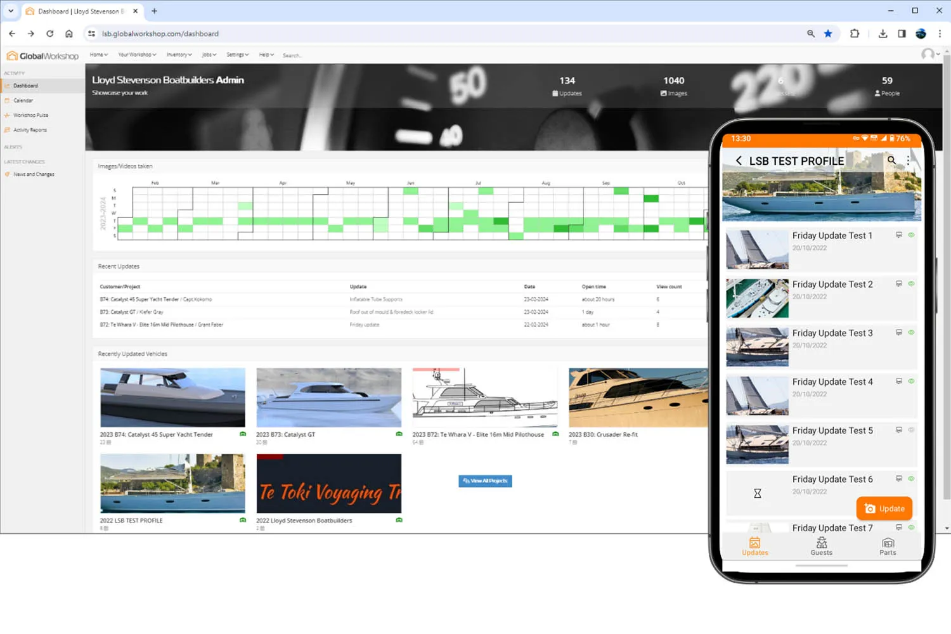Tap the orange Update button
This screenshot has height=634, width=951.
click(884, 508)
